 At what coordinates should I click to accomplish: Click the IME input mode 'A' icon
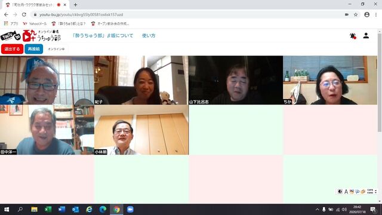pyautogui.click(x=346, y=192)
